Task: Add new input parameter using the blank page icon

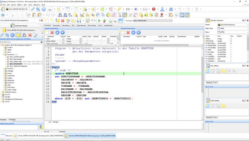Action: 47,32
